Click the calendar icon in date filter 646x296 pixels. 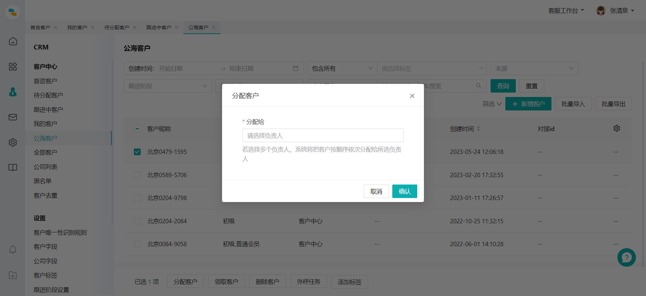295,68
